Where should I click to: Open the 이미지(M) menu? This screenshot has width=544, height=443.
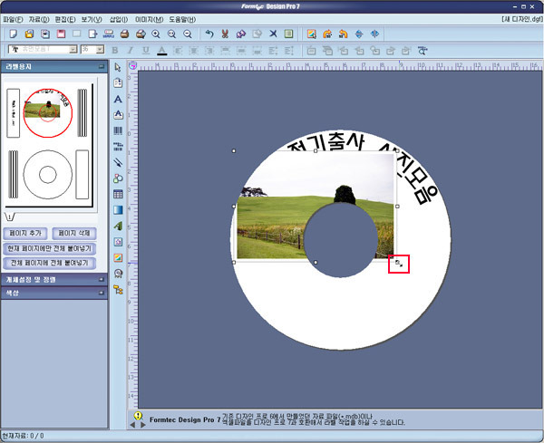151,18
